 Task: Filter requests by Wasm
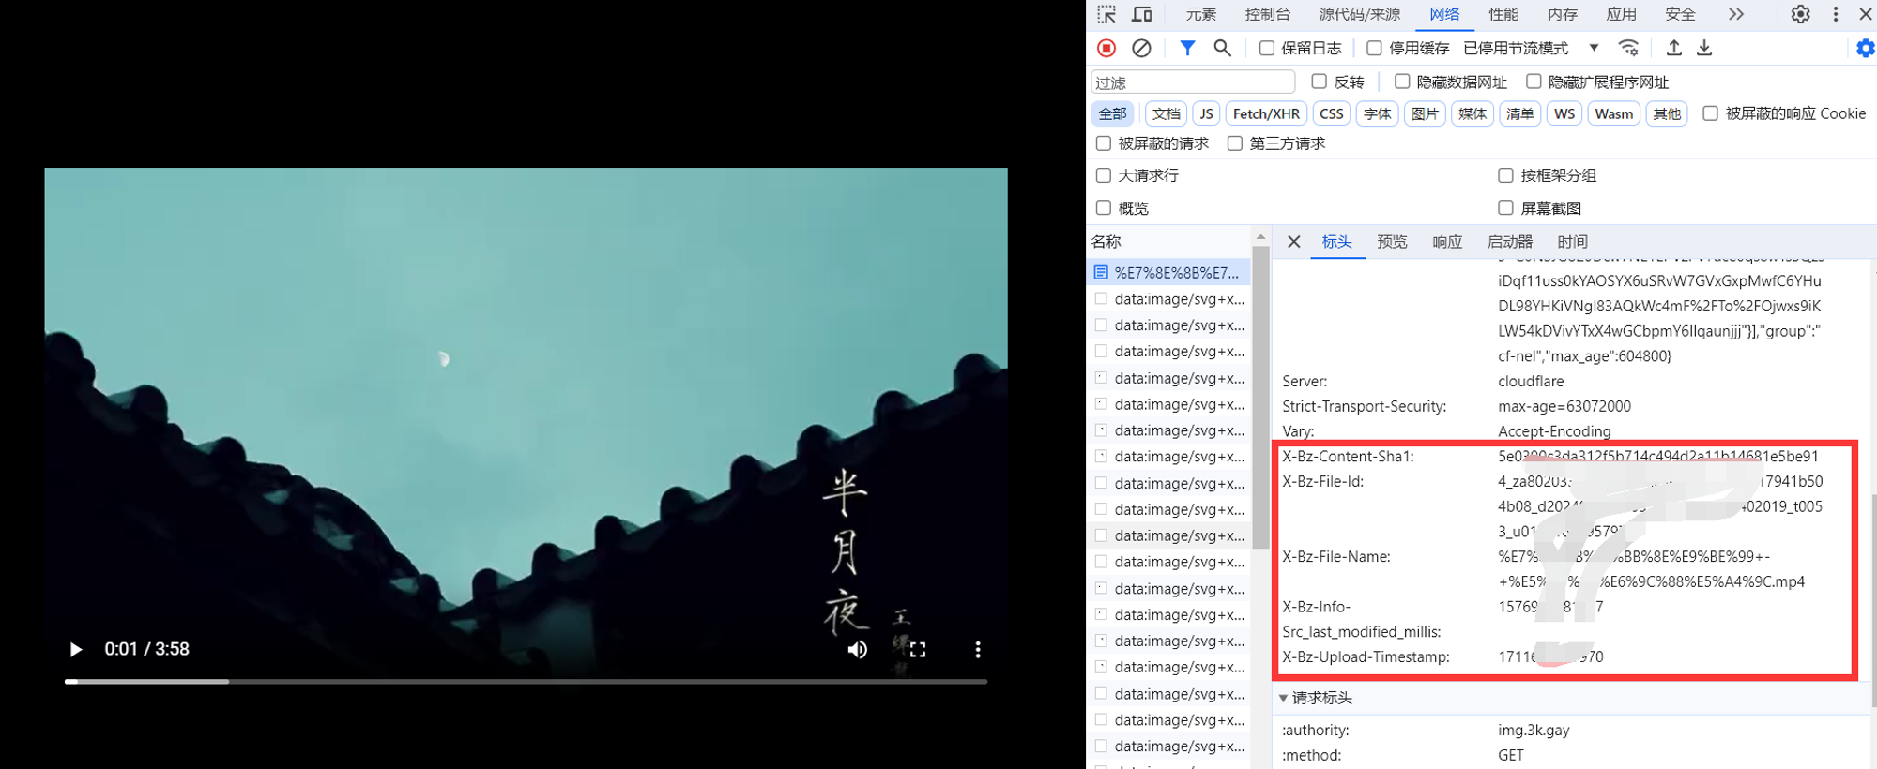1614,113
